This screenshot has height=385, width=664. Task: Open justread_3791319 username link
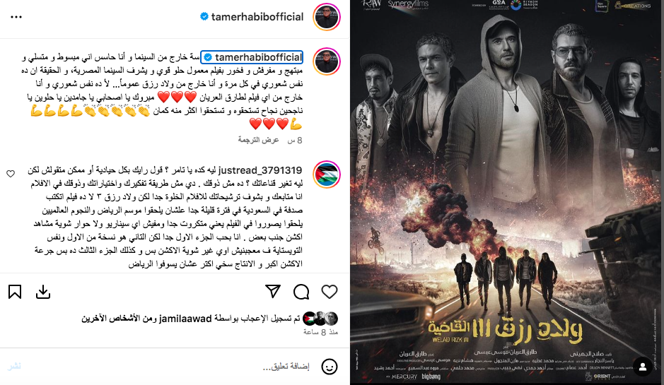point(260,170)
